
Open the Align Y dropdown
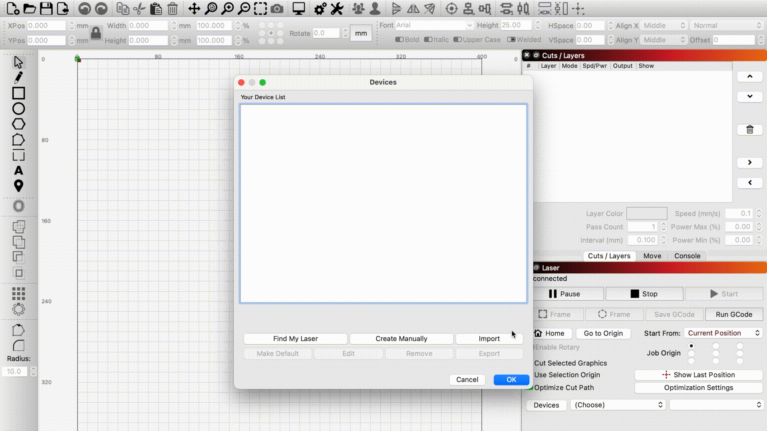[664, 40]
